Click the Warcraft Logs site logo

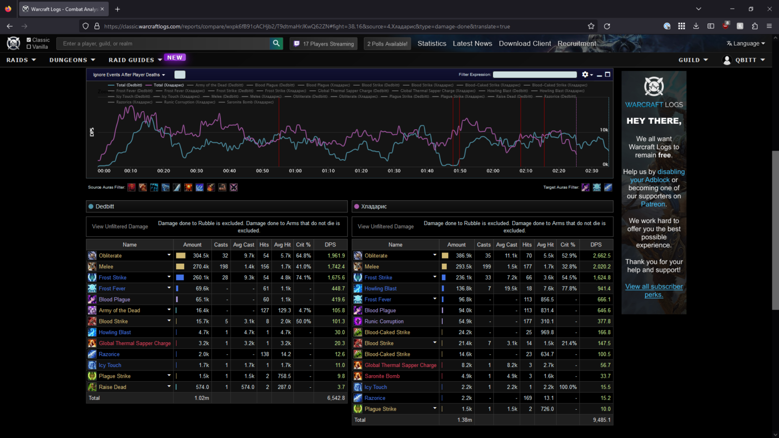(14, 44)
